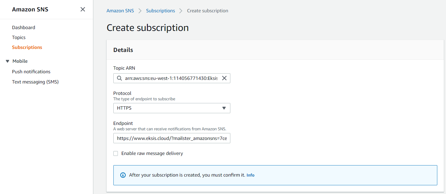
Task: Click the Enable raw message delivery label
Action: (152, 153)
